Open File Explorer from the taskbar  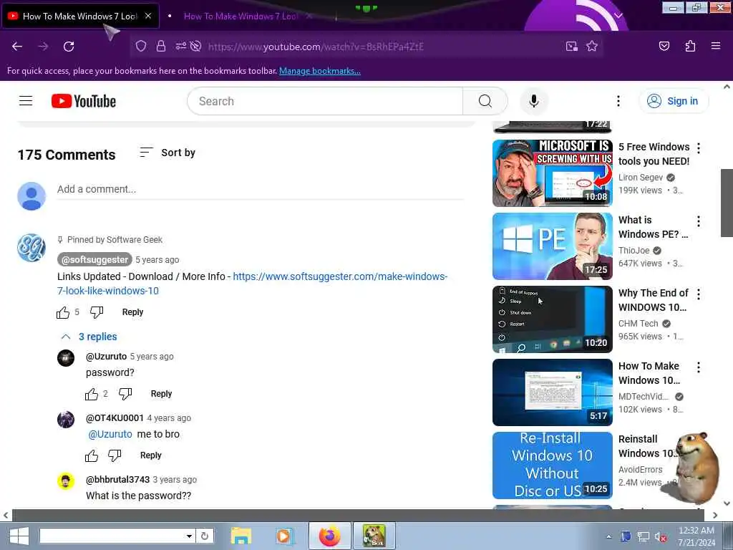[x=241, y=536]
